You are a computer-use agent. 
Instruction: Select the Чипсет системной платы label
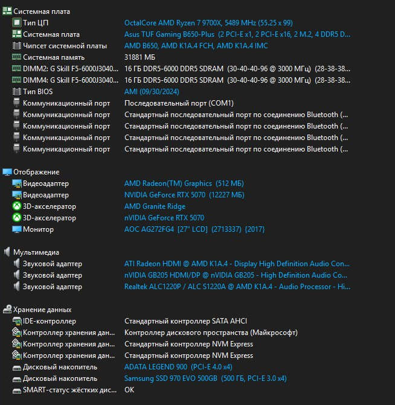pos(65,46)
